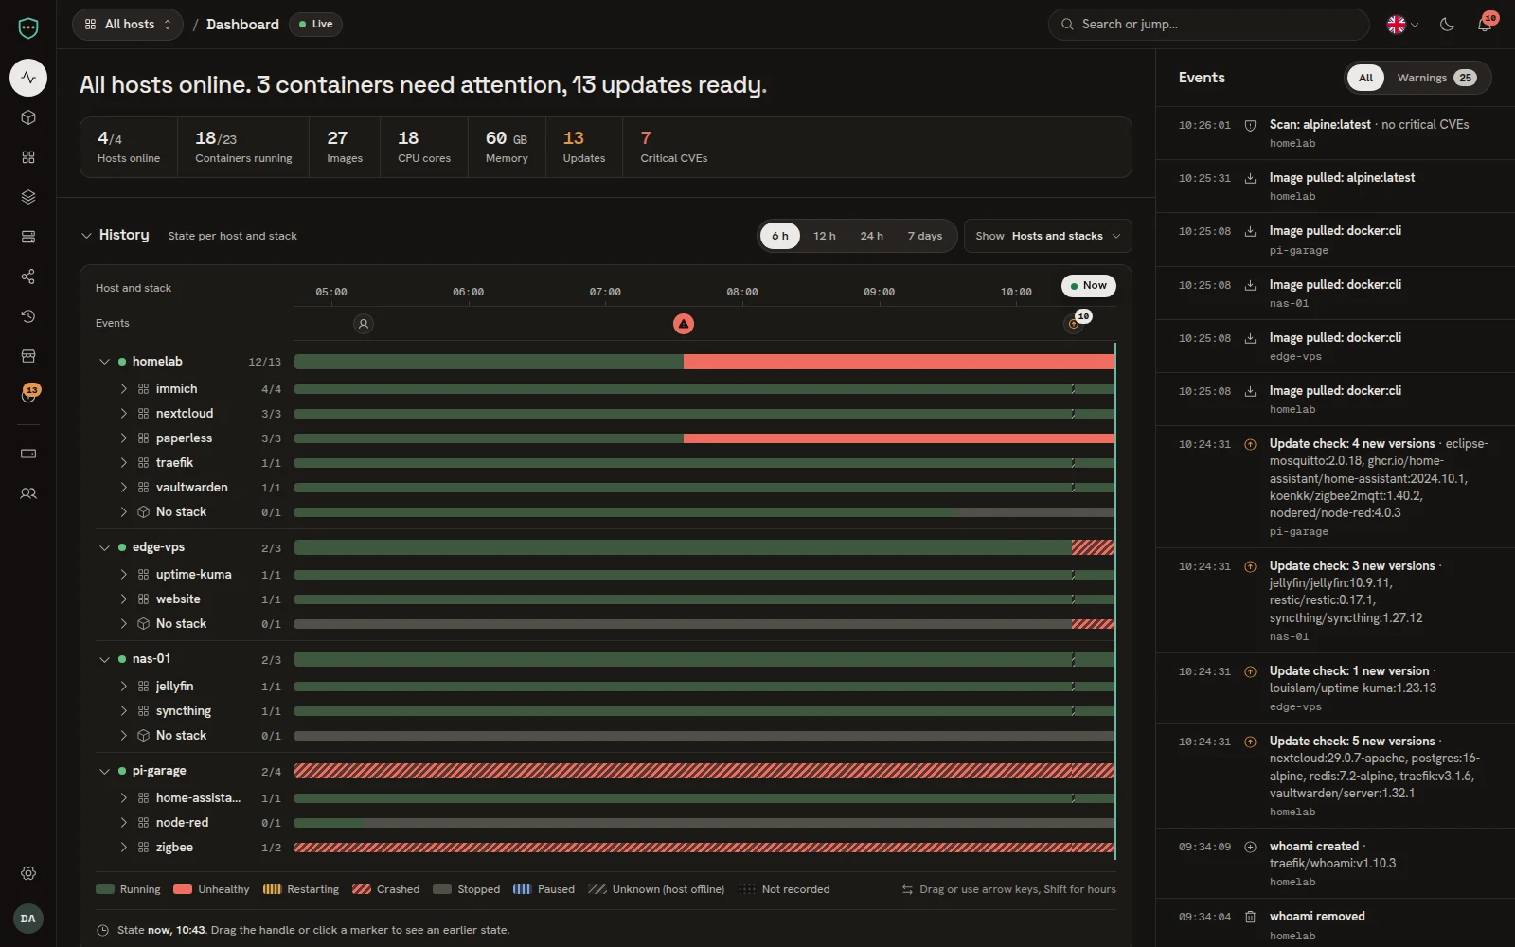Select the 6 h time range
The width and height of the screenshot is (1515, 947).
click(780, 236)
